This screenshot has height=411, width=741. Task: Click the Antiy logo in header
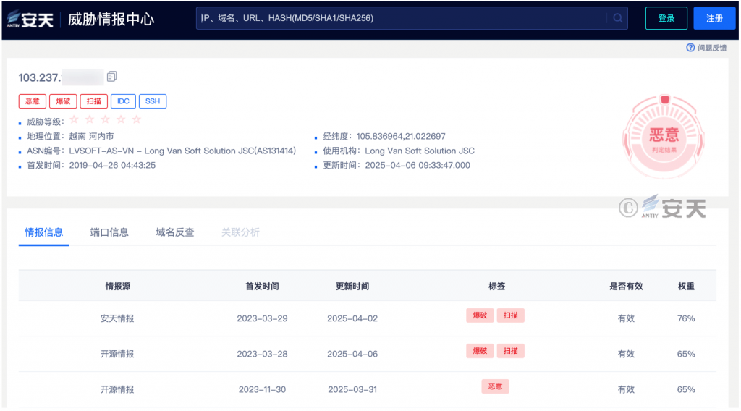pyautogui.click(x=30, y=19)
